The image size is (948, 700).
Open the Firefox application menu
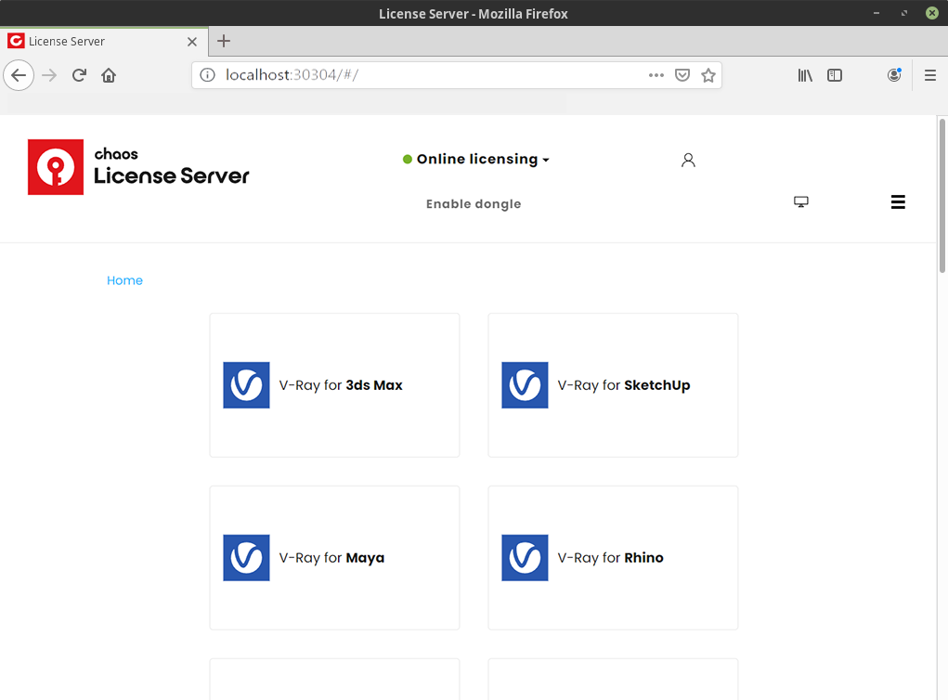930,75
